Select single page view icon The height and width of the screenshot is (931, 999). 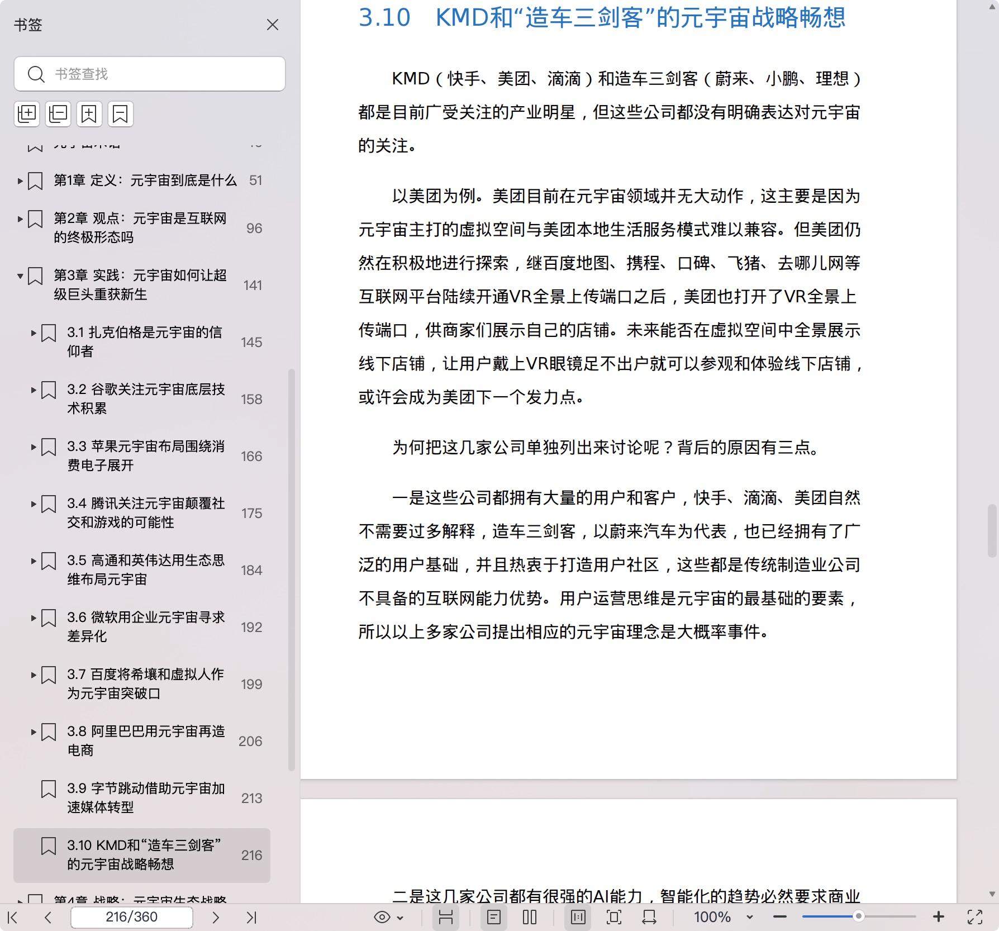(x=494, y=917)
